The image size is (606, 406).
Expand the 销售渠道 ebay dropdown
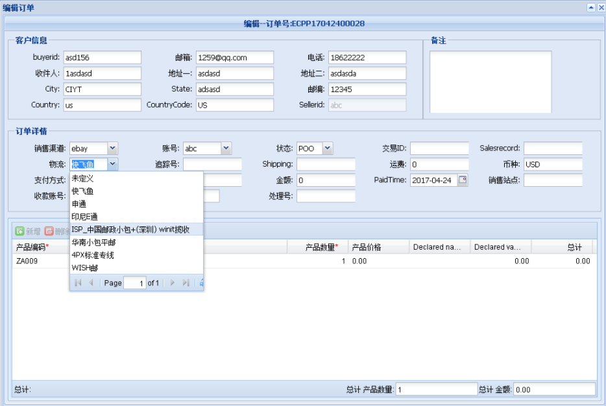[x=112, y=149]
